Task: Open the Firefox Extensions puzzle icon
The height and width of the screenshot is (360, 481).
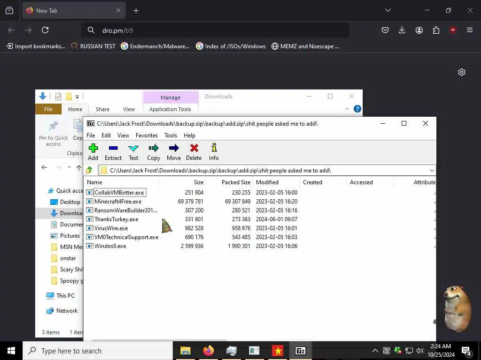Action: click(436, 30)
